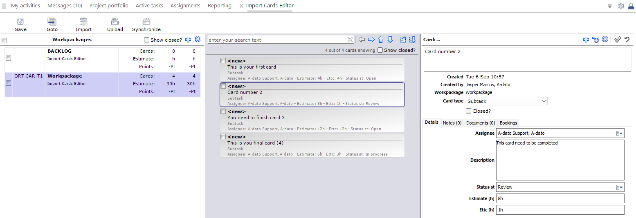Move card down with down arrow
Image resolution: width=636 pixels, height=218 pixels.
390,40
